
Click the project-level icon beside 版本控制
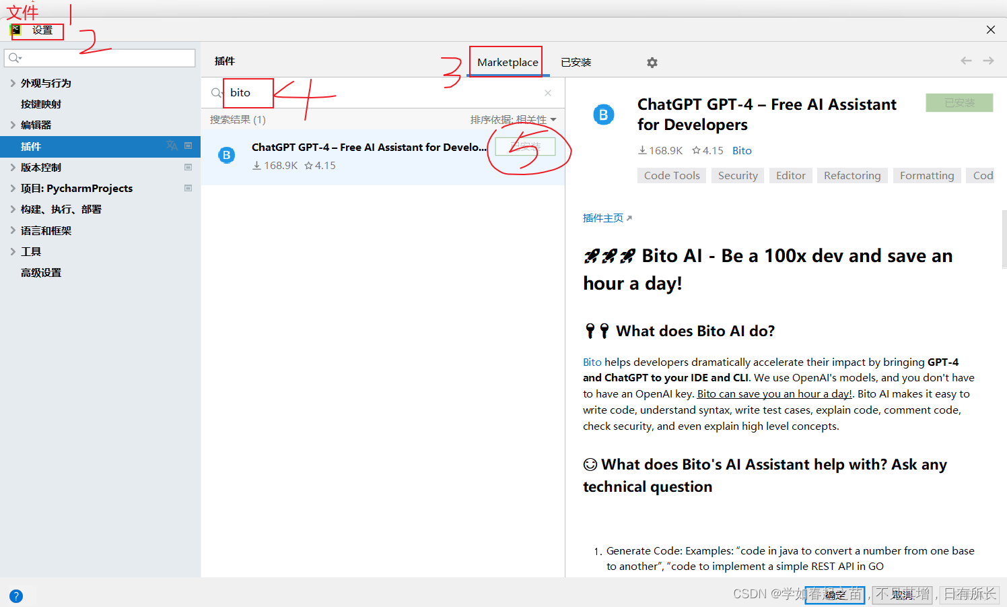pos(188,167)
